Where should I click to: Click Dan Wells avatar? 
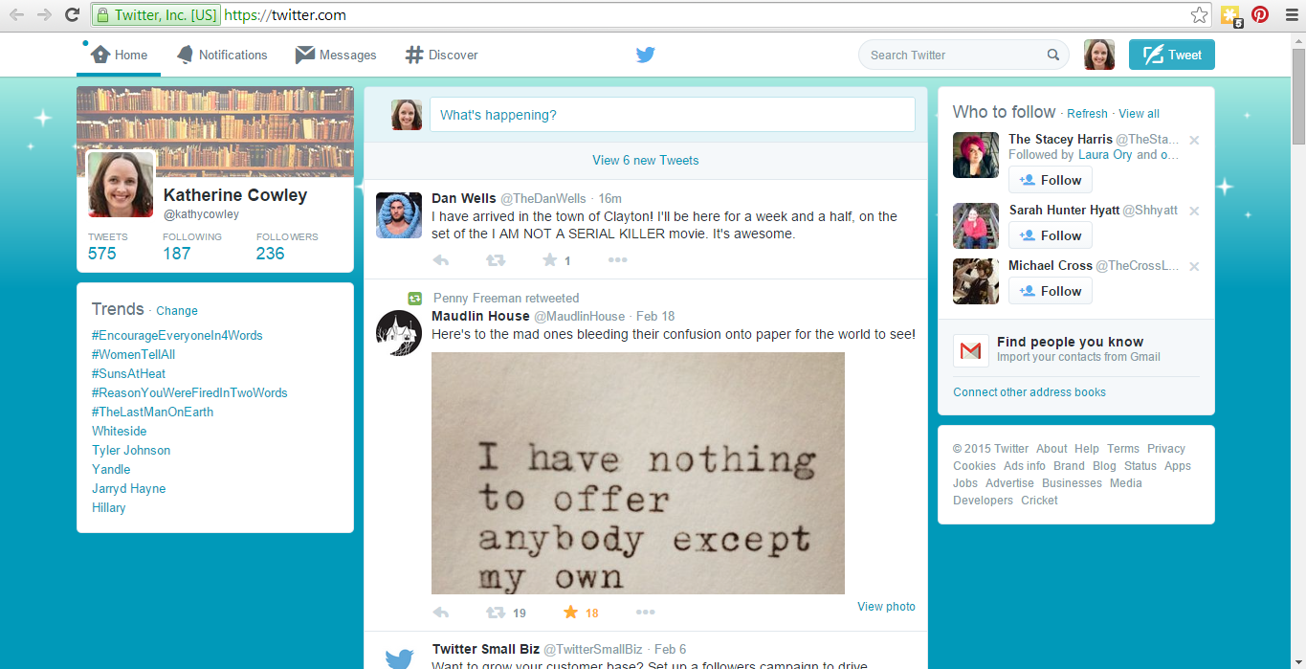(x=399, y=215)
